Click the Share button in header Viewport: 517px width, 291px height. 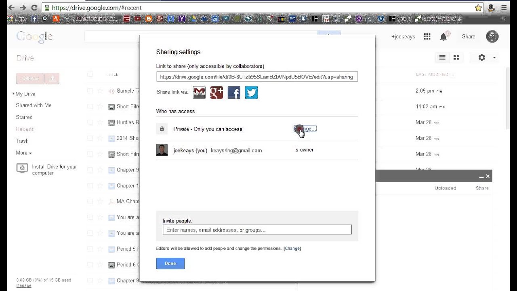469,36
